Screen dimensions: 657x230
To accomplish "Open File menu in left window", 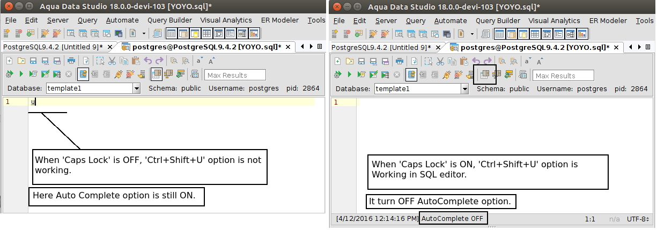I will [x=11, y=20].
